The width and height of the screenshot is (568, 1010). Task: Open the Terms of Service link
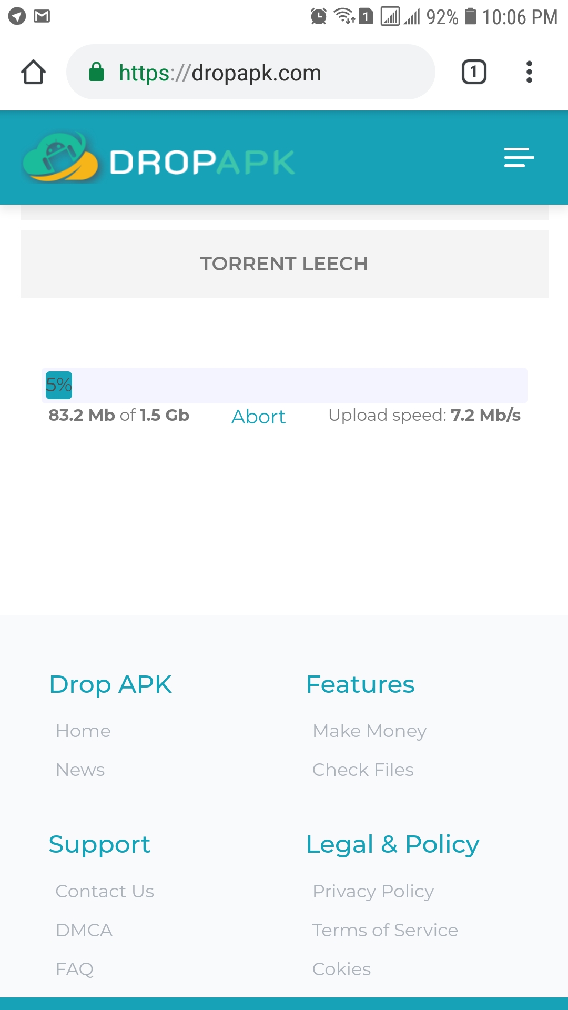point(385,930)
